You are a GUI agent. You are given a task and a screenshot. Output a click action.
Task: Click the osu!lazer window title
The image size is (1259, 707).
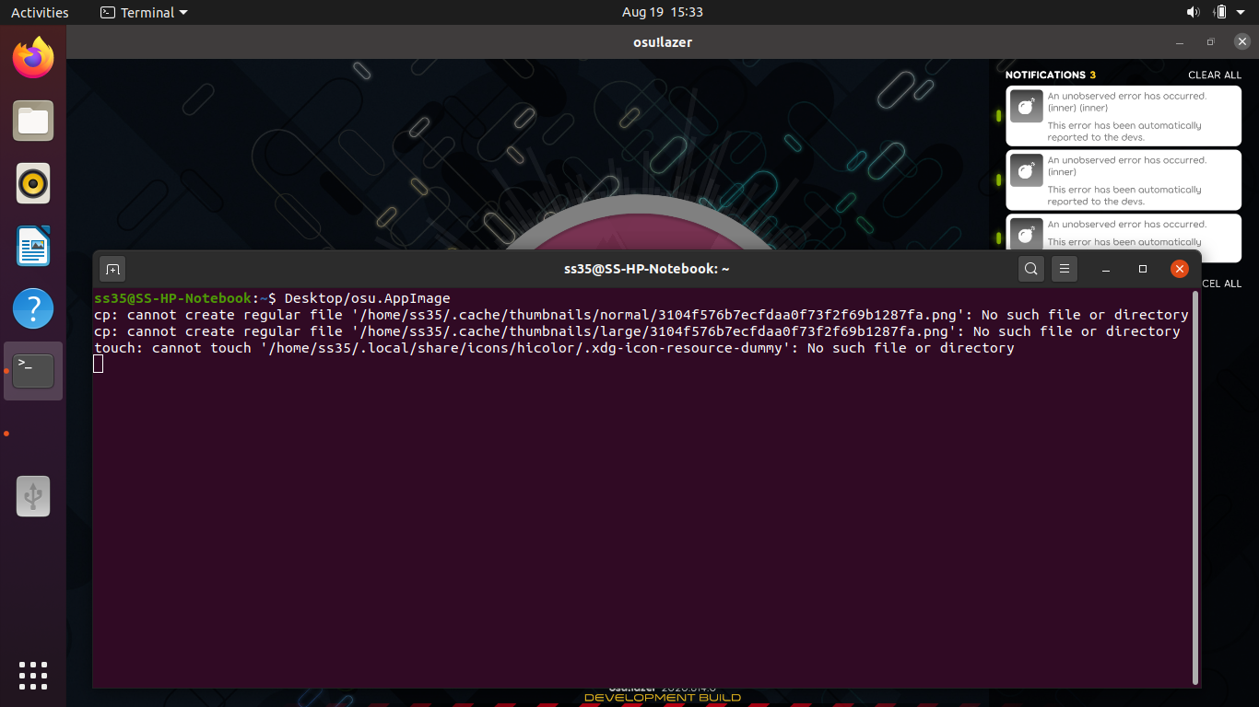663,42
